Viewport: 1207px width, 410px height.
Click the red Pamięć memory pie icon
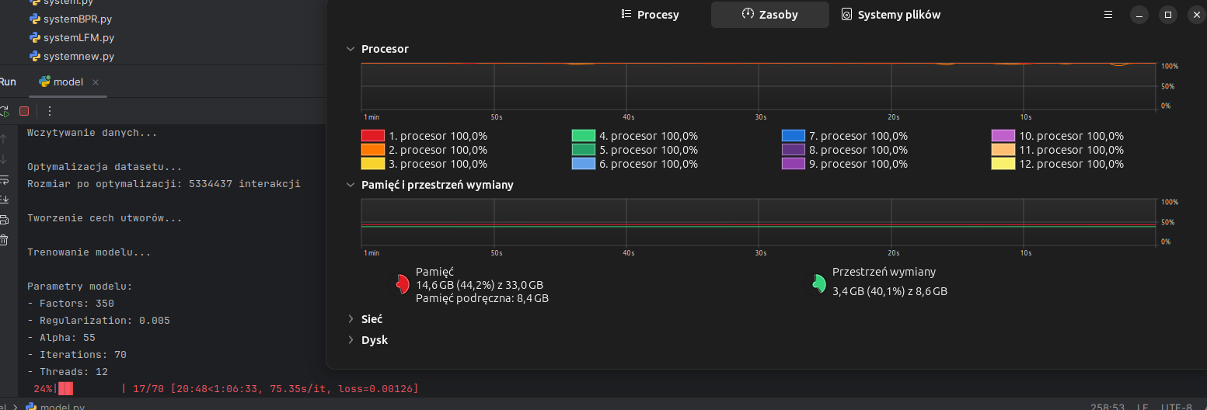tap(400, 285)
